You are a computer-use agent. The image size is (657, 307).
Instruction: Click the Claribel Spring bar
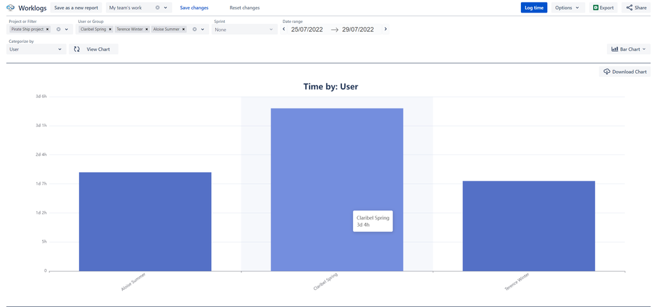337,190
